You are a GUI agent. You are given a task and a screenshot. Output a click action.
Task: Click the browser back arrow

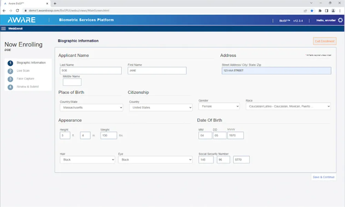tap(4, 11)
